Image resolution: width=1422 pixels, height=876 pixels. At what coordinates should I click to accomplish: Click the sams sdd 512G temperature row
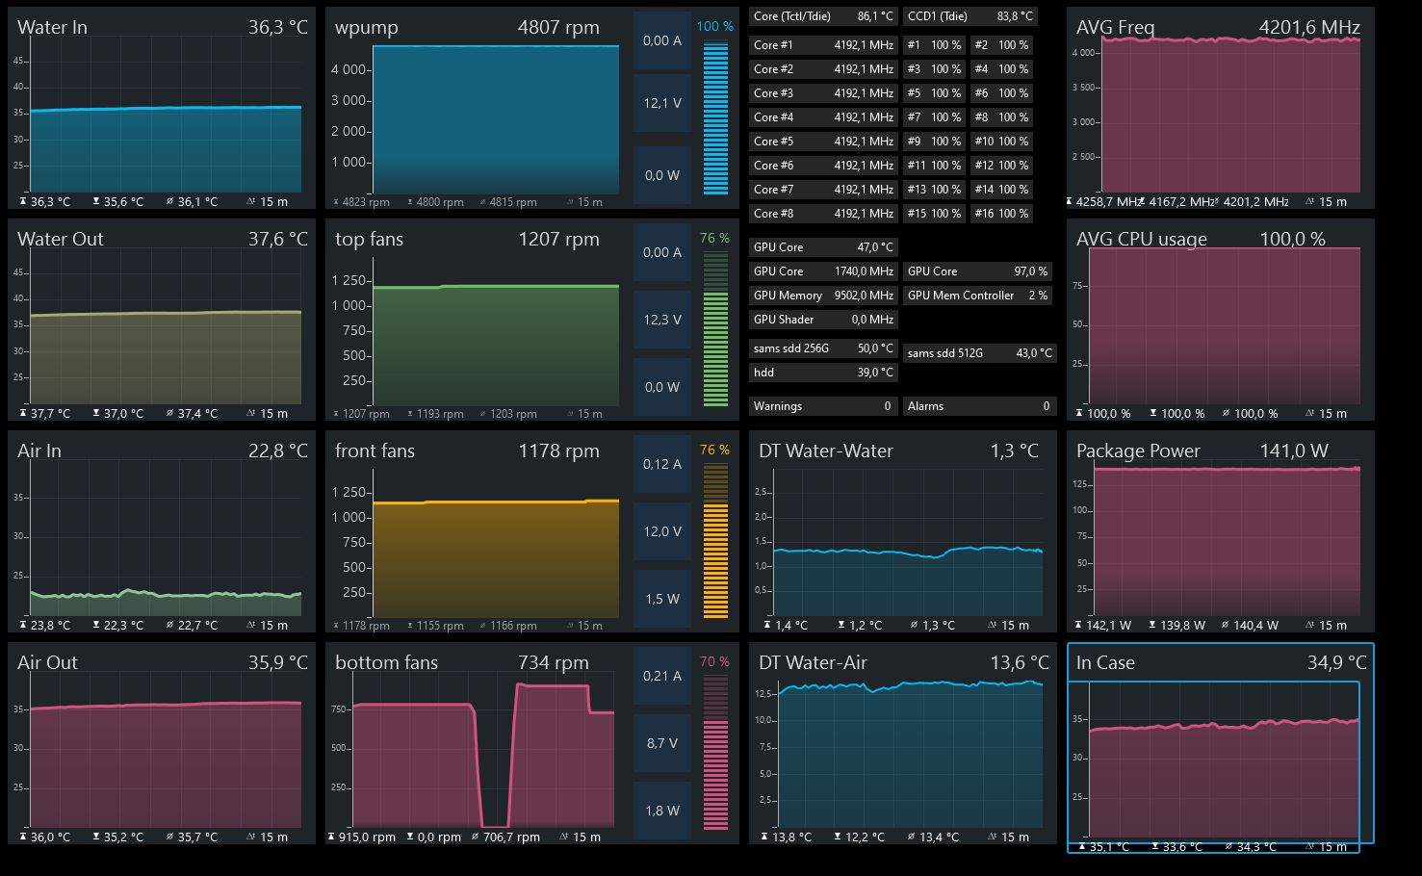(x=980, y=353)
